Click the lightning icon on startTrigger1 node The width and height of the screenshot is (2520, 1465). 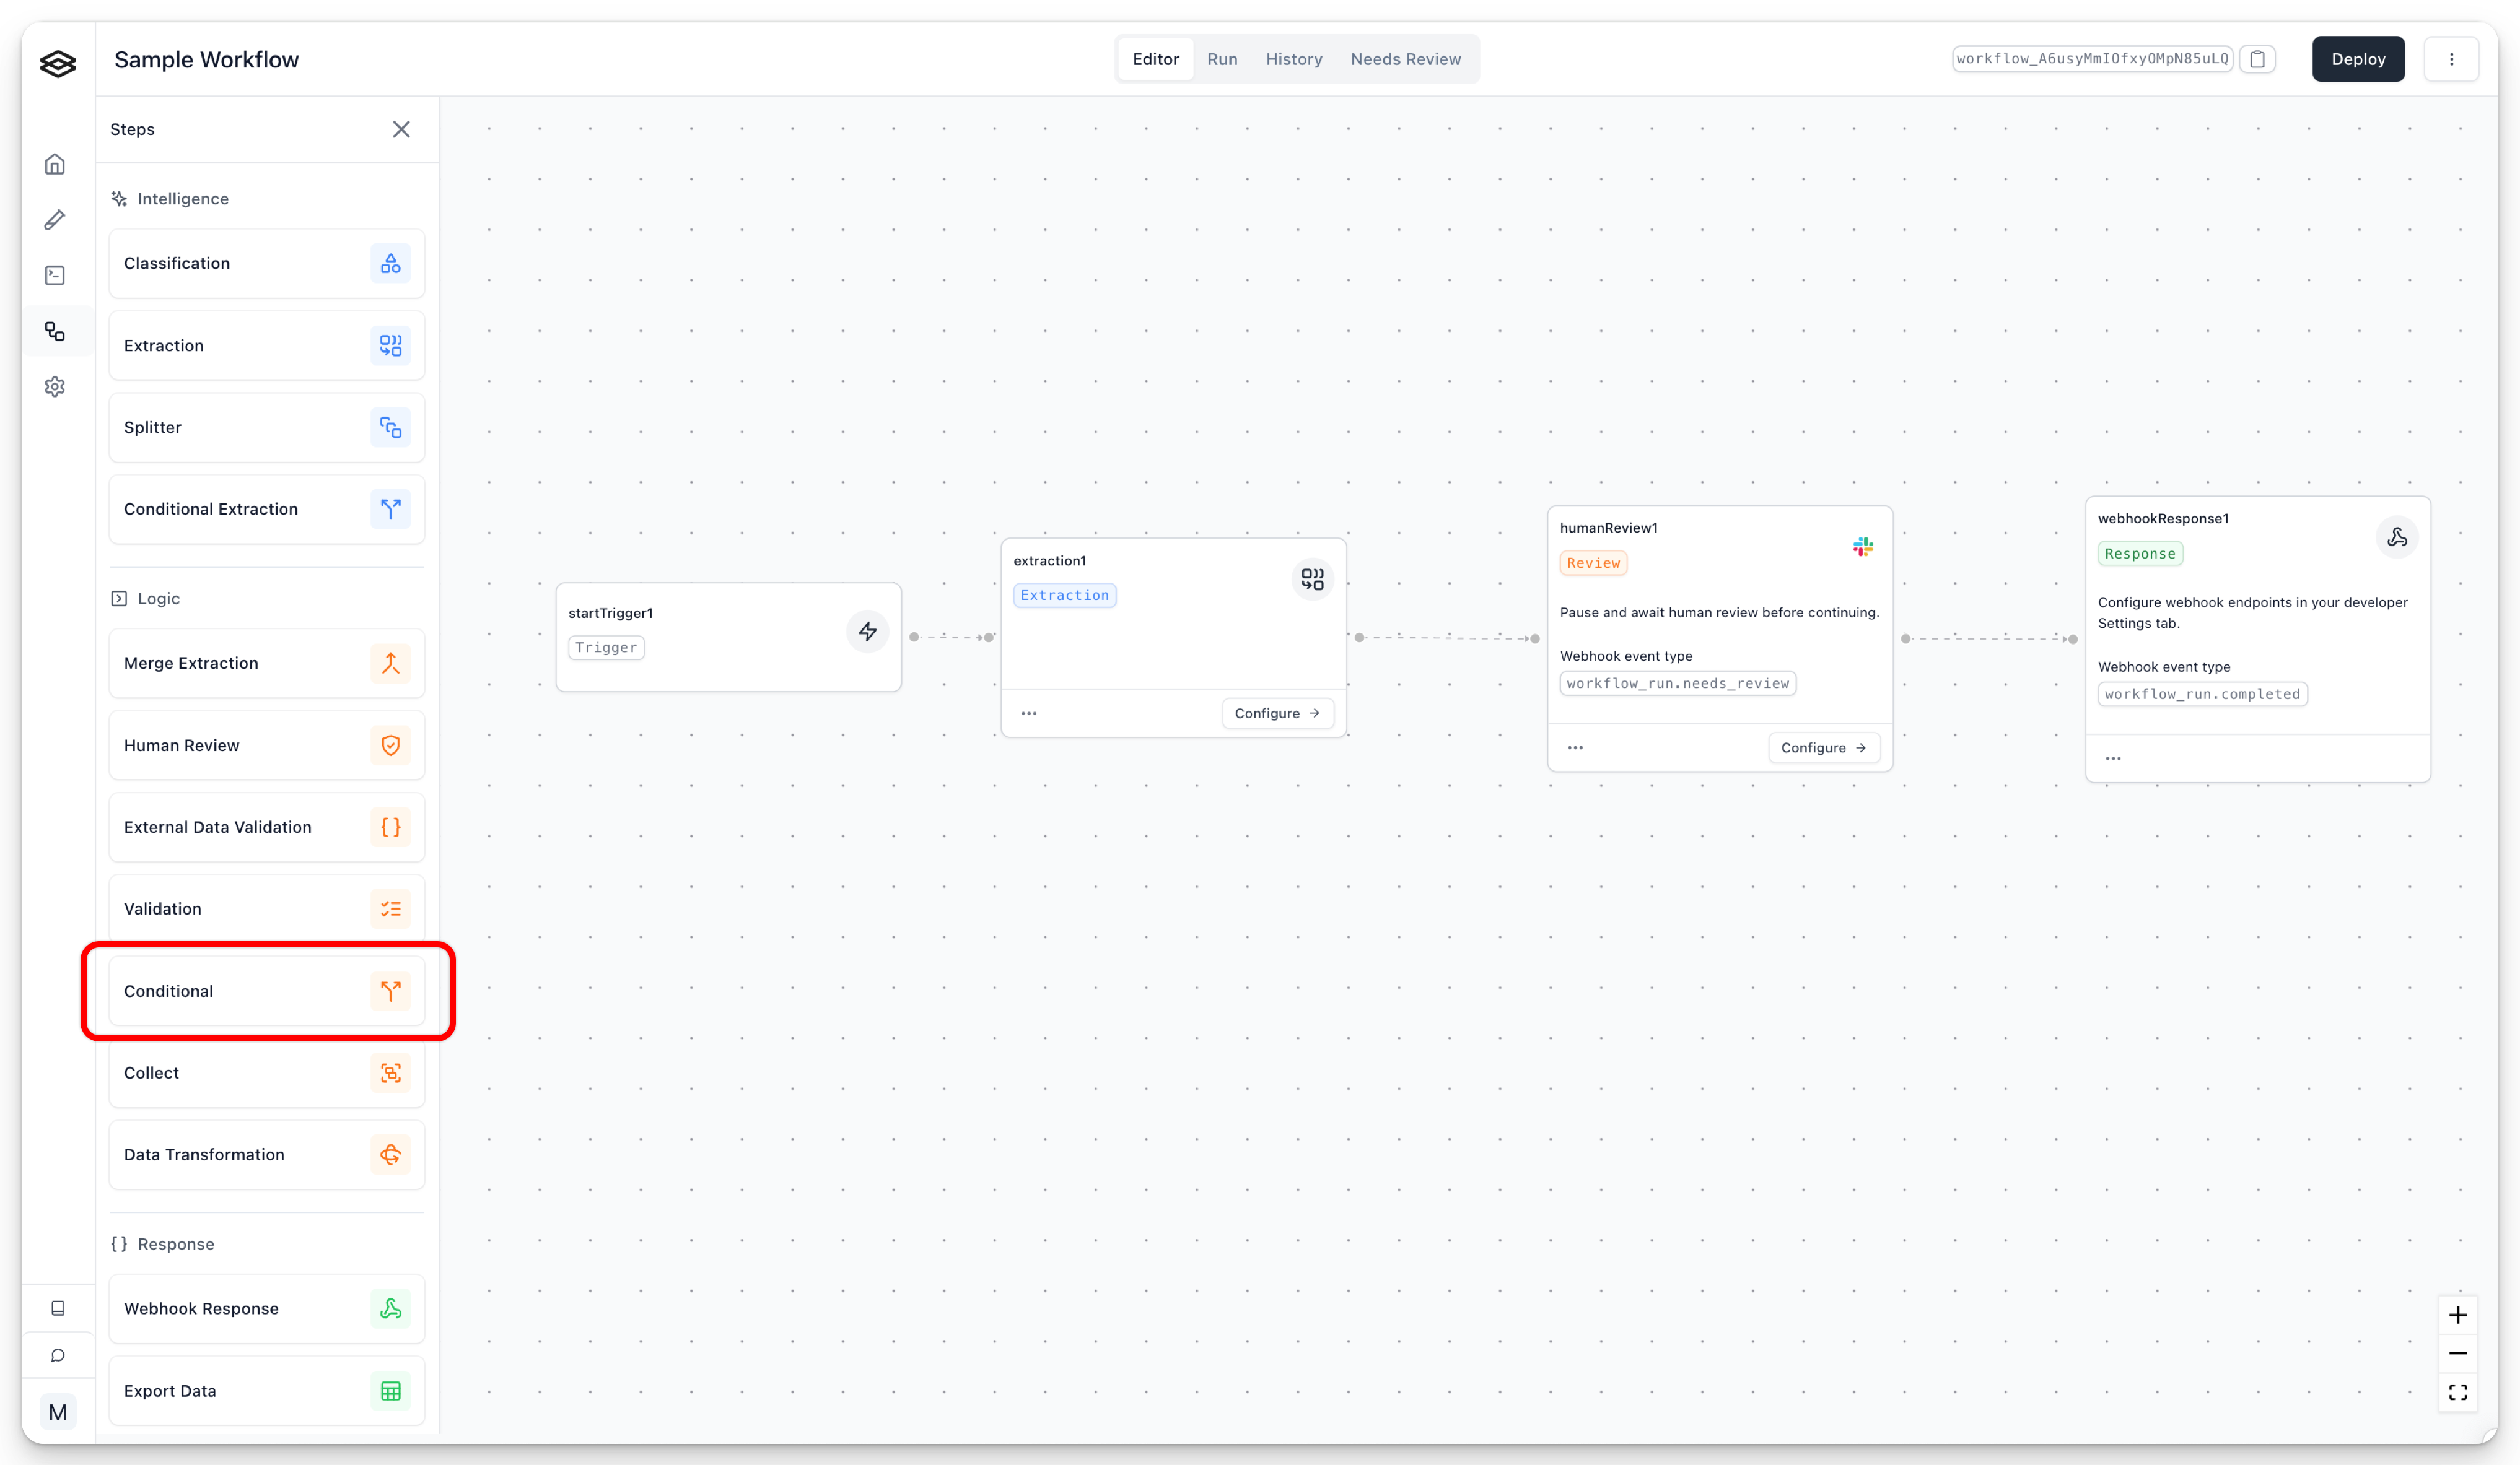(x=867, y=632)
